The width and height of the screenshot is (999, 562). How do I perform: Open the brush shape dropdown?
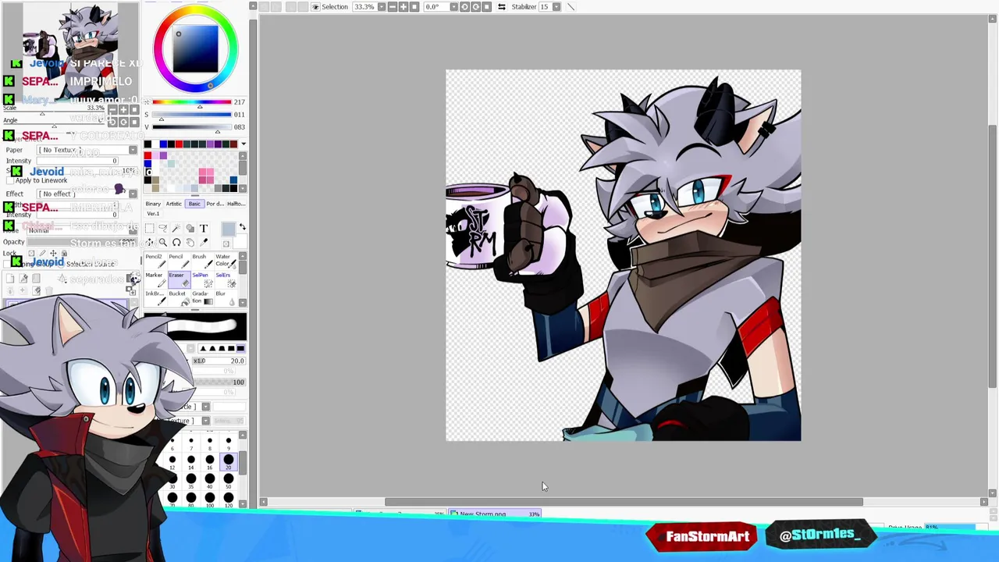pyautogui.click(x=206, y=407)
